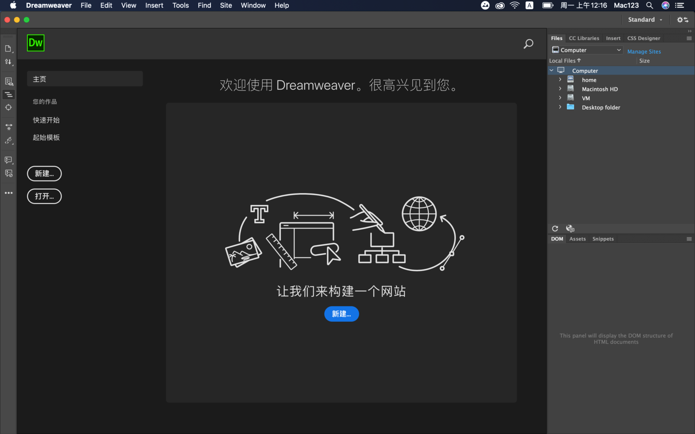Select 快速开始 in the sidebar
The height and width of the screenshot is (434, 695).
click(x=46, y=120)
